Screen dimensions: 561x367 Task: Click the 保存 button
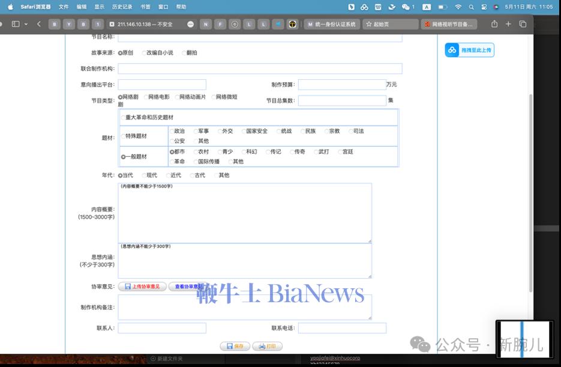click(x=235, y=346)
